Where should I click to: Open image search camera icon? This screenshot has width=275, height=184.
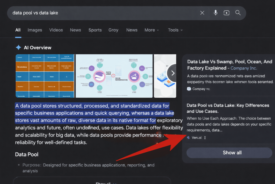tap(226, 13)
